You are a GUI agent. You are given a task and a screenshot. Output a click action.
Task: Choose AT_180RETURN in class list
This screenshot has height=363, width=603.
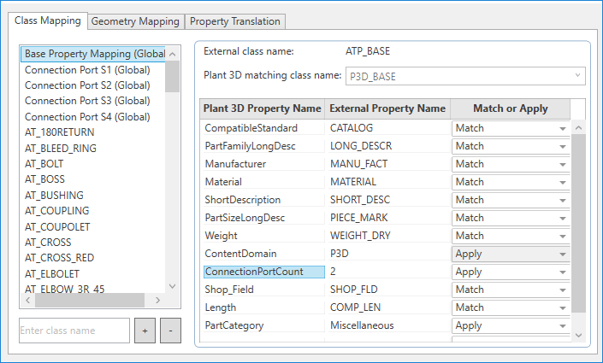tap(93, 132)
